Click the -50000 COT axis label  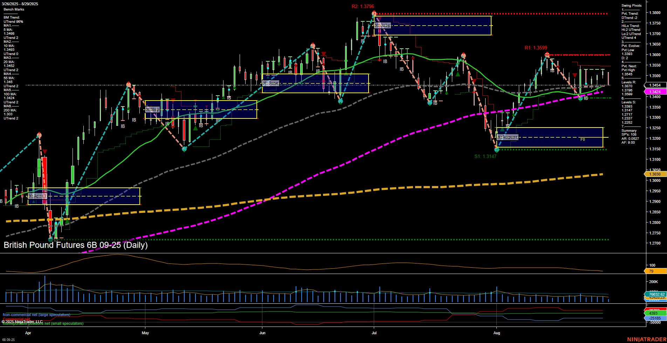pyautogui.click(x=654, y=322)
